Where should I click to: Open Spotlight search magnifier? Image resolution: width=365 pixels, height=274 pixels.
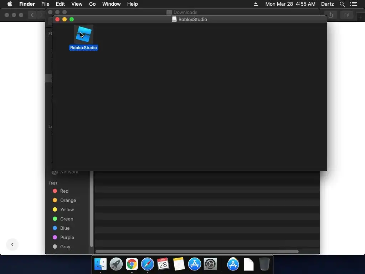click(342, 4)
